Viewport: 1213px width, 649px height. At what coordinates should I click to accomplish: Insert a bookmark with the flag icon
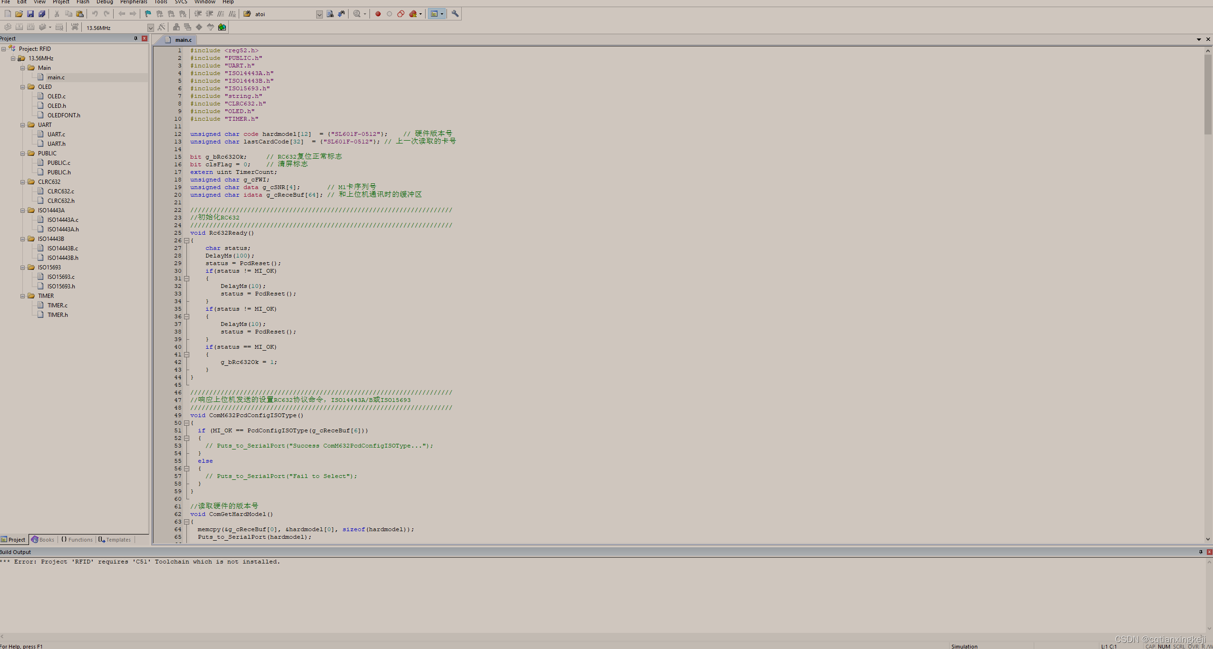(x=148, y=14)
